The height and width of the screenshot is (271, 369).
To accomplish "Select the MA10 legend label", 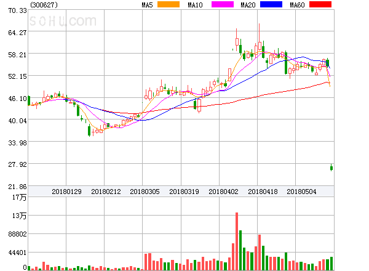I will pyautogui.click(x=195, y=5).
